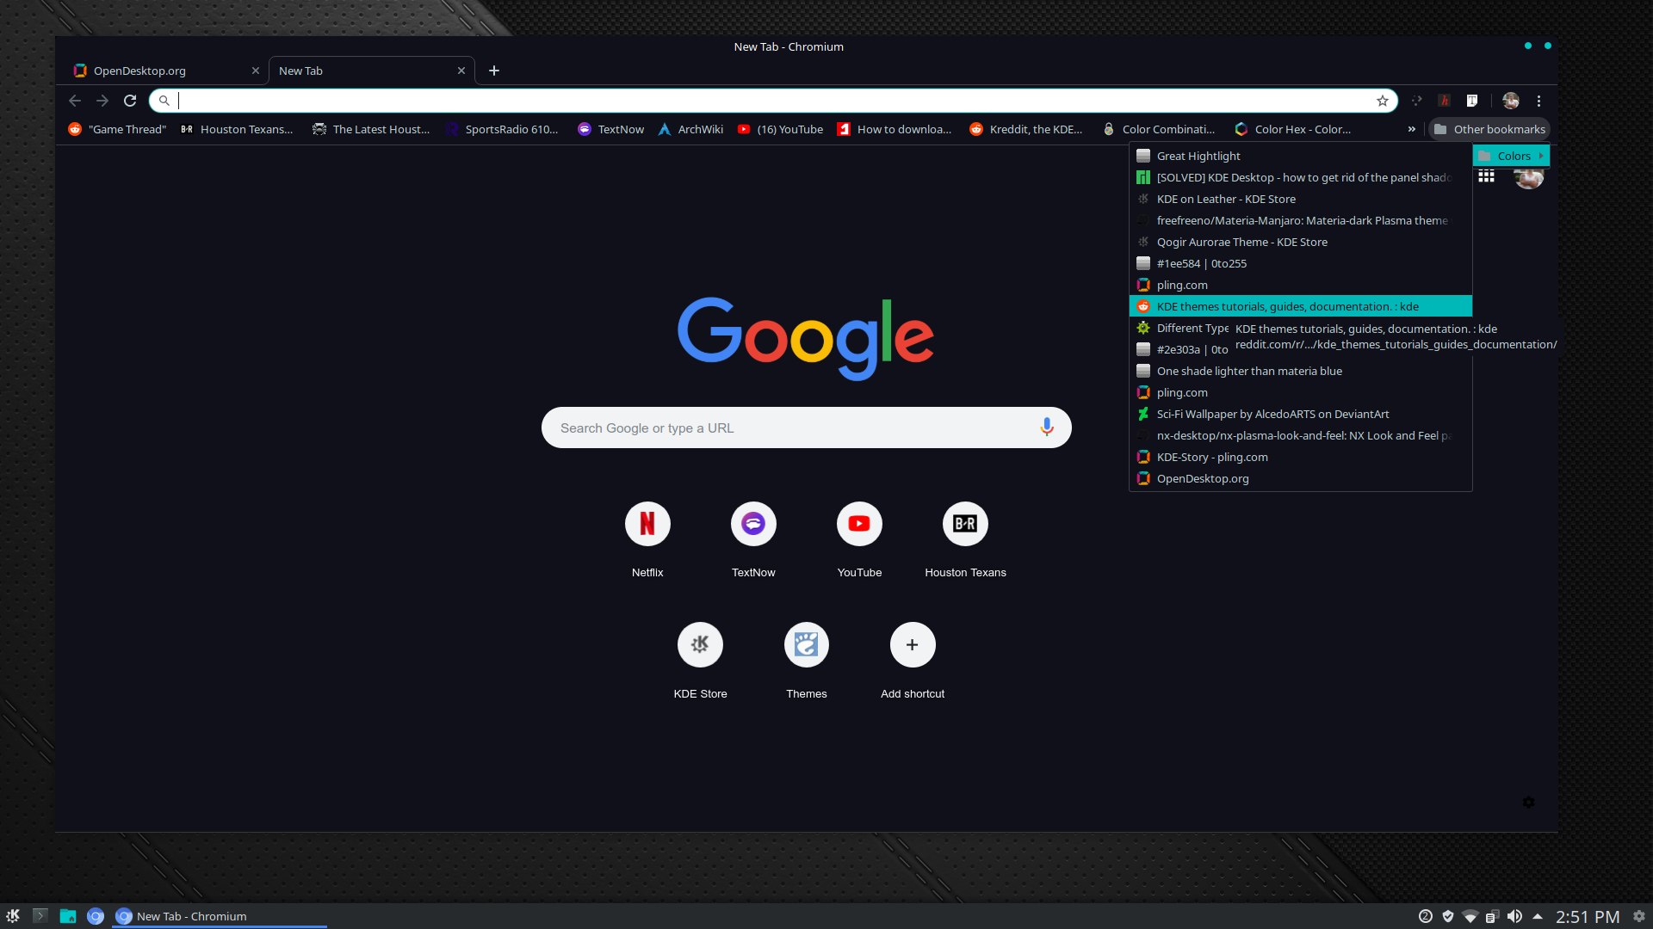Open KDE application launcher in taskbar

tap(13, 916)
